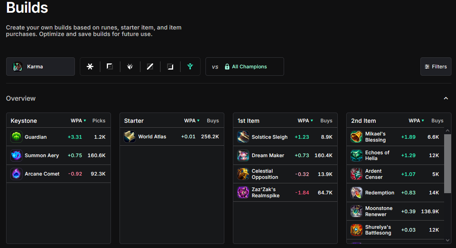
Task: Click Karma's champion portrait icon
Action: (18, 67)
